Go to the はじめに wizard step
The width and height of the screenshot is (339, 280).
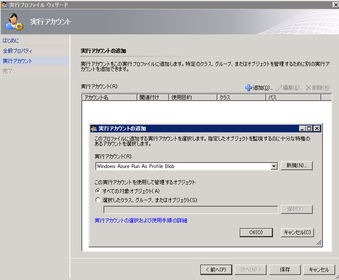(x=11, y=40)
